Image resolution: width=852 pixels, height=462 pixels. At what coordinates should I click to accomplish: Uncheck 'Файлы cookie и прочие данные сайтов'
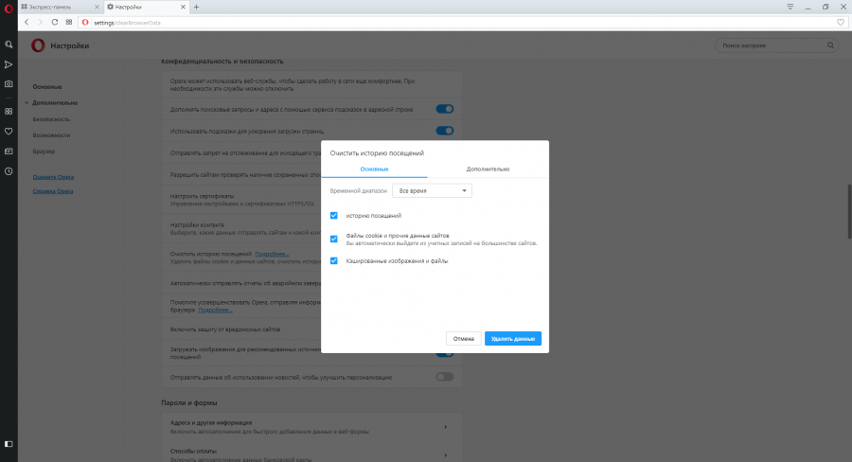334,239
